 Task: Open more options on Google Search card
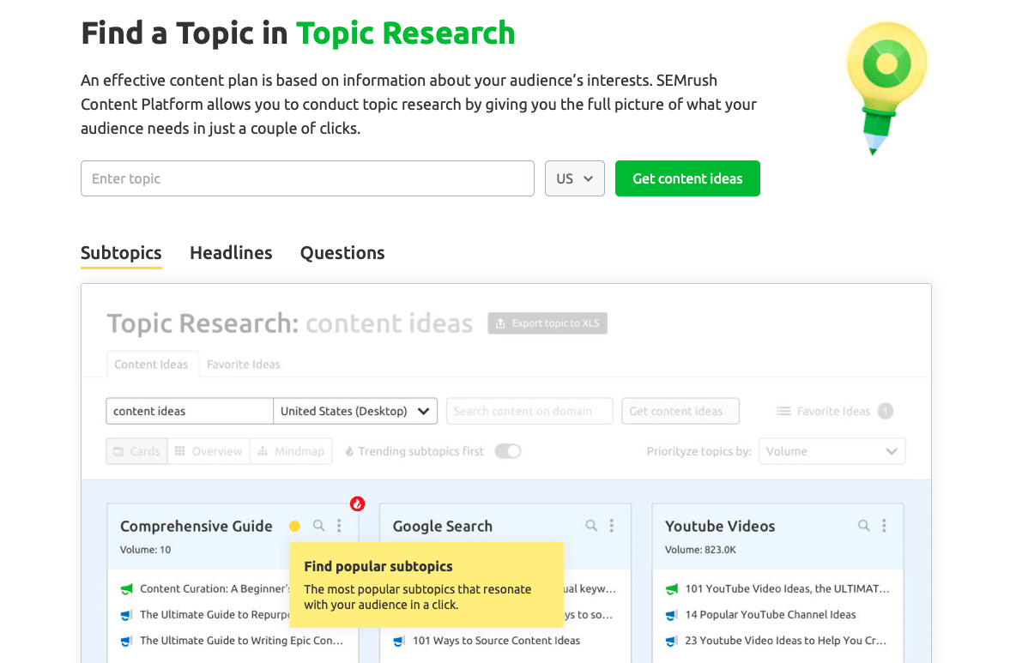612,526
